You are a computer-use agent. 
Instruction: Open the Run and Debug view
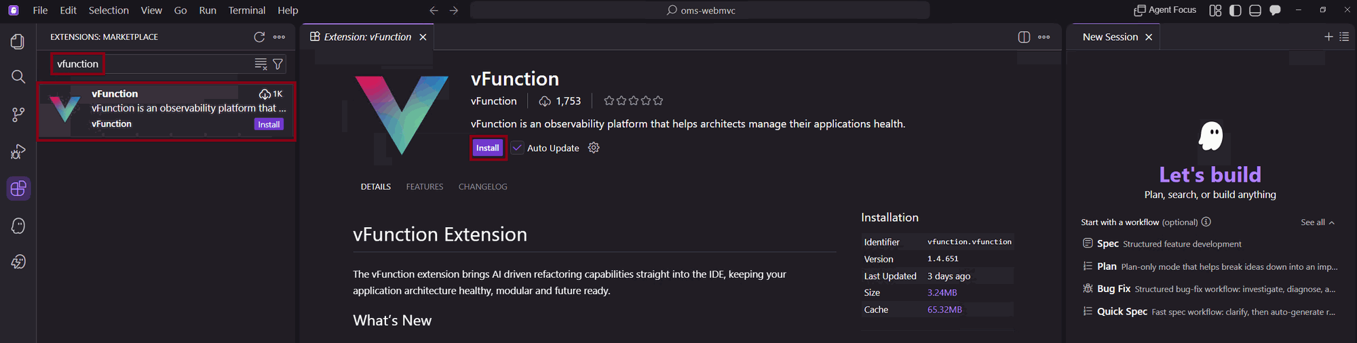click(18, 152)
